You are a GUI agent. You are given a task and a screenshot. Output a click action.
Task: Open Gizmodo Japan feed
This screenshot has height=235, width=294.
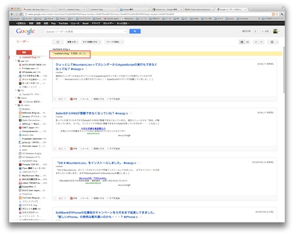[x=32, y=146]
